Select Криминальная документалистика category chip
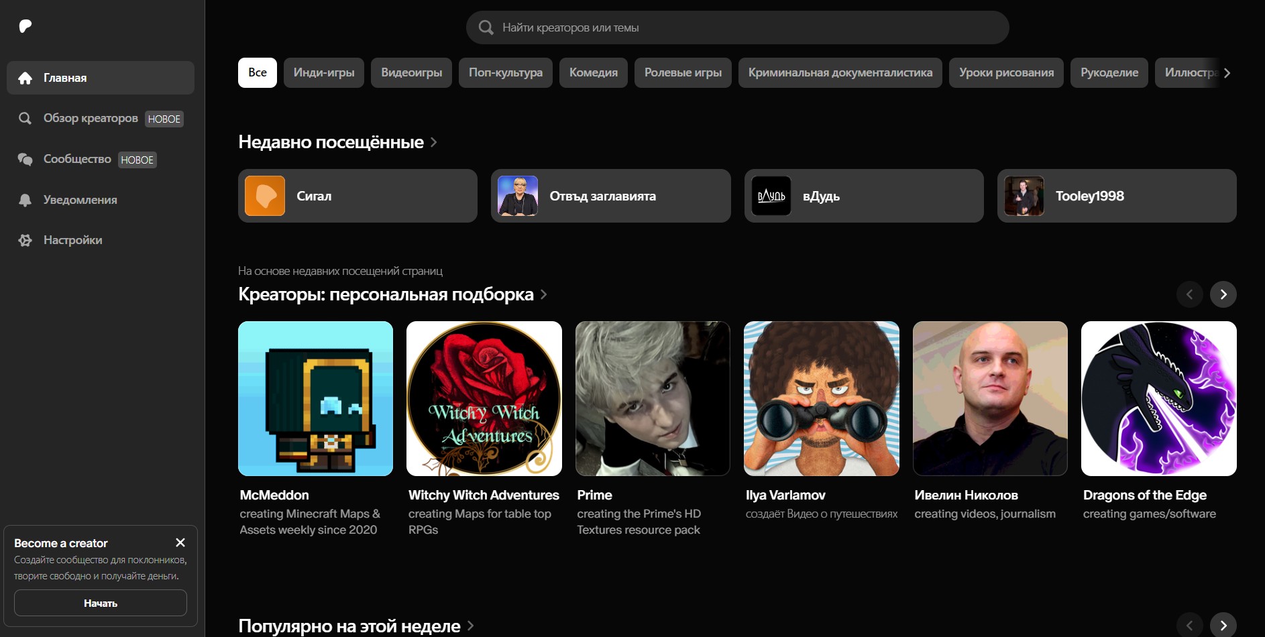The image size is (1265, 637). pos(840,72)
